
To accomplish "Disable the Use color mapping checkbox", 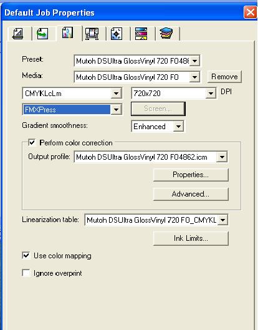I will click(26, 256).
